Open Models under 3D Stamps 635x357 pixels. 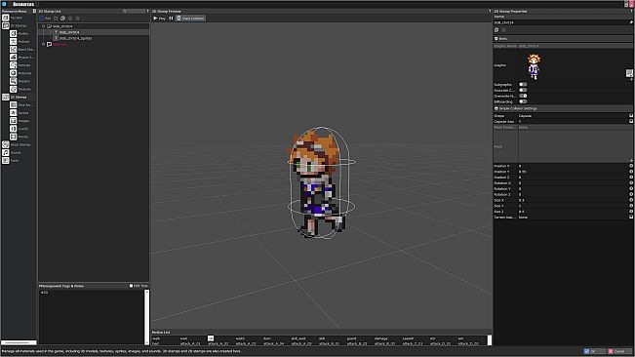(x=20, y=33)
